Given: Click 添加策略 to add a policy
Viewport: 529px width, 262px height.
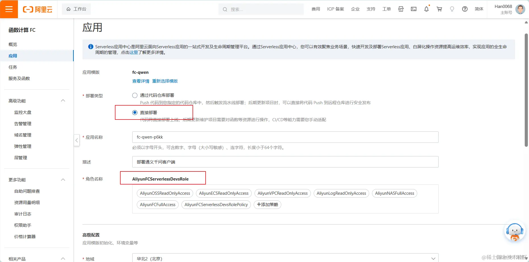Looking at the screenshot, I should 267,205.
